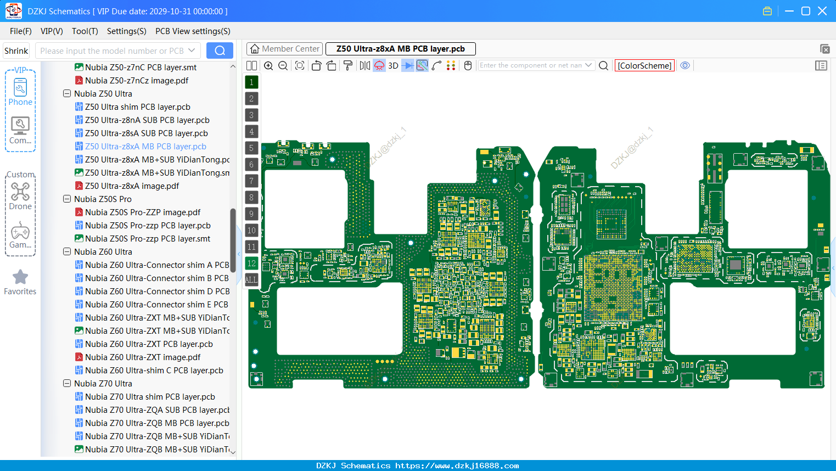Collapse the left panel via splitter arrow
This screenshot has width=836, height=471.
click(239, 254)
